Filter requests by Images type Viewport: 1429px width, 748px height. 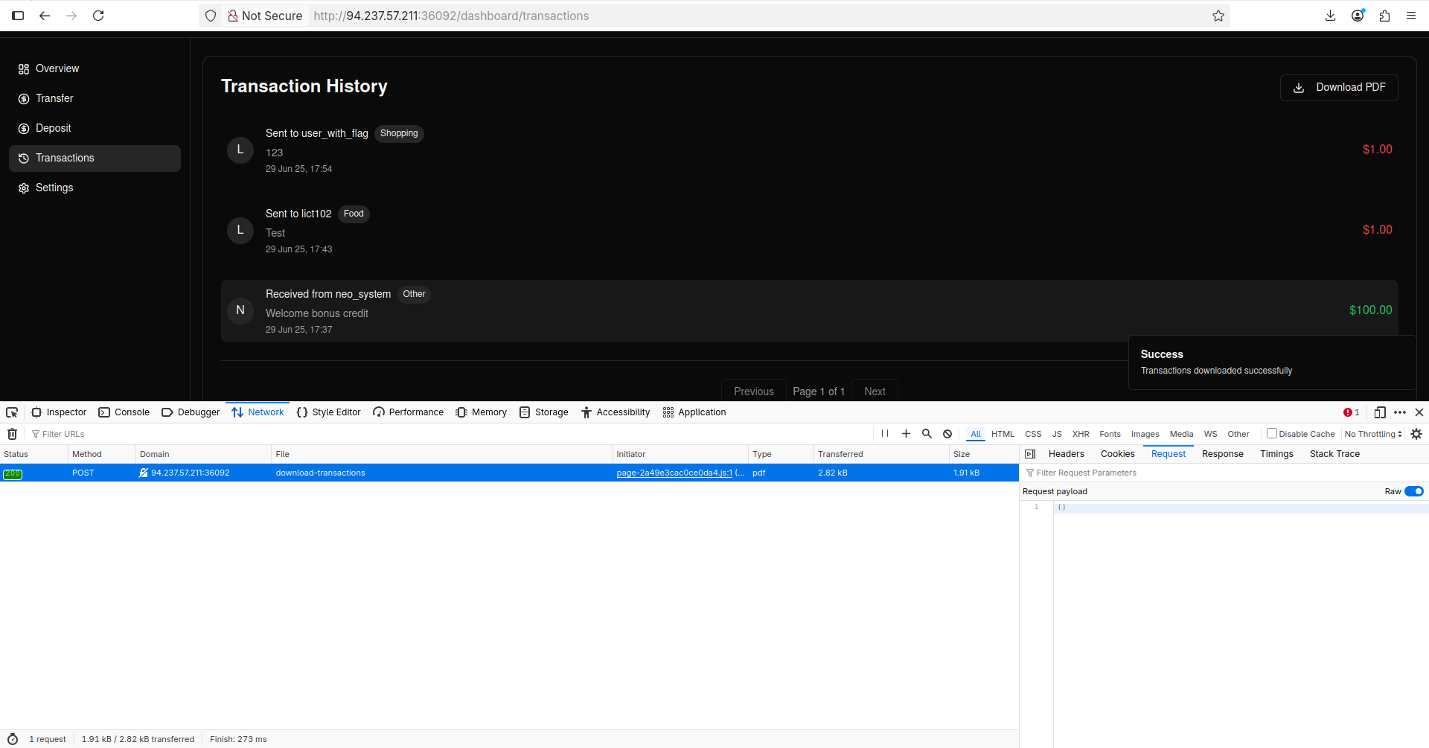1145,434
